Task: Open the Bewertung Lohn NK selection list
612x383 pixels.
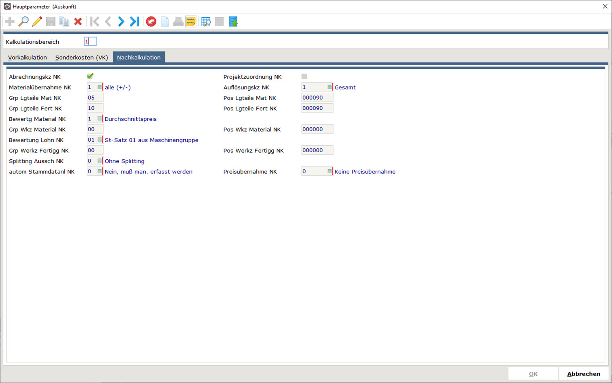Action: (100, 140)
